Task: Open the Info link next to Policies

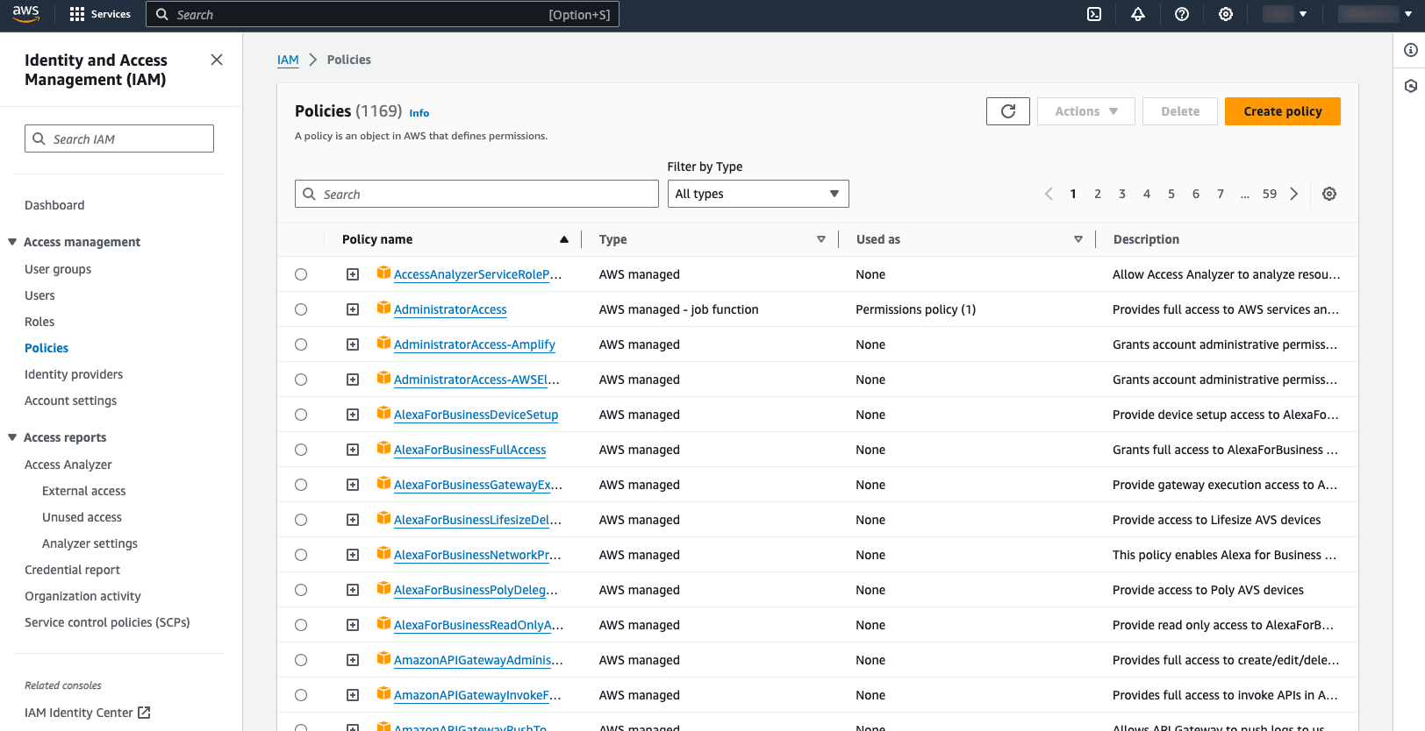Action: tap(419, 113)
